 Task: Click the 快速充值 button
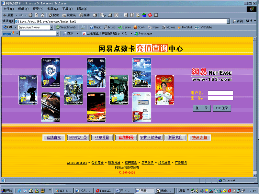coord(200,137)
